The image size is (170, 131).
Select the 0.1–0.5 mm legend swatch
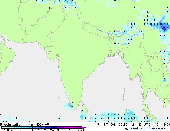pyautogui.click(x=5, y=128)
